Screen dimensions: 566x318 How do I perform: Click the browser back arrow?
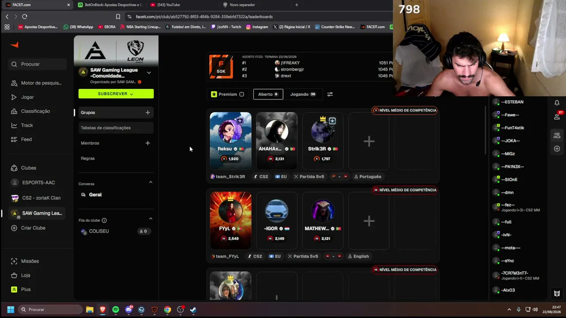7,17
